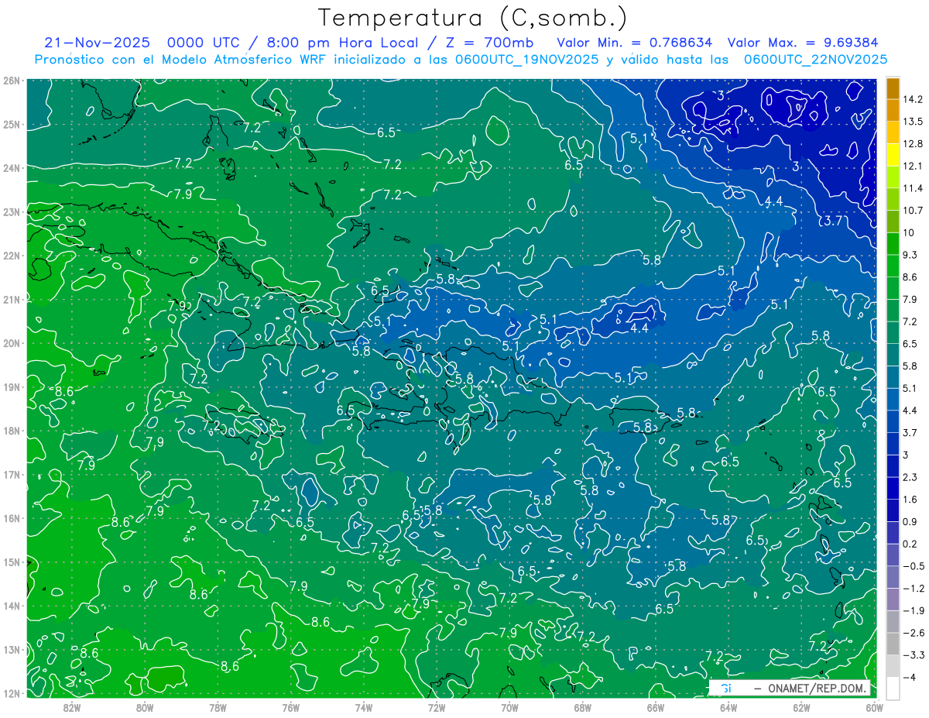Pick the purple swatch between -1.2 and -0.5
This screenshot has width=929, height=718.
coord(893,577)
